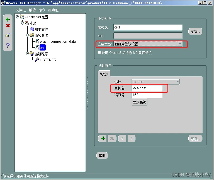214x180 pixels.
Task: Click the 高级... button next to service name
Action: [x=195, y=32]
